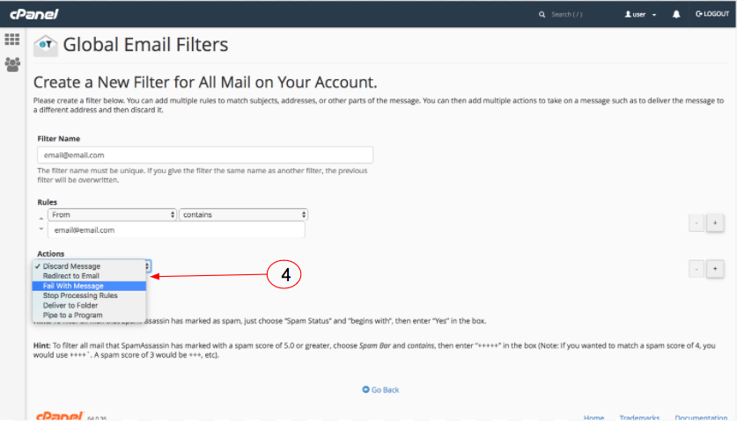Click the Global Email Filters envelope icon
The width and height of the screenshot is (737, 421).
46,46
